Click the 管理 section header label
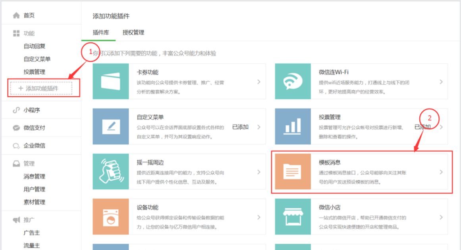461x250 pixels. coord(29,164)
